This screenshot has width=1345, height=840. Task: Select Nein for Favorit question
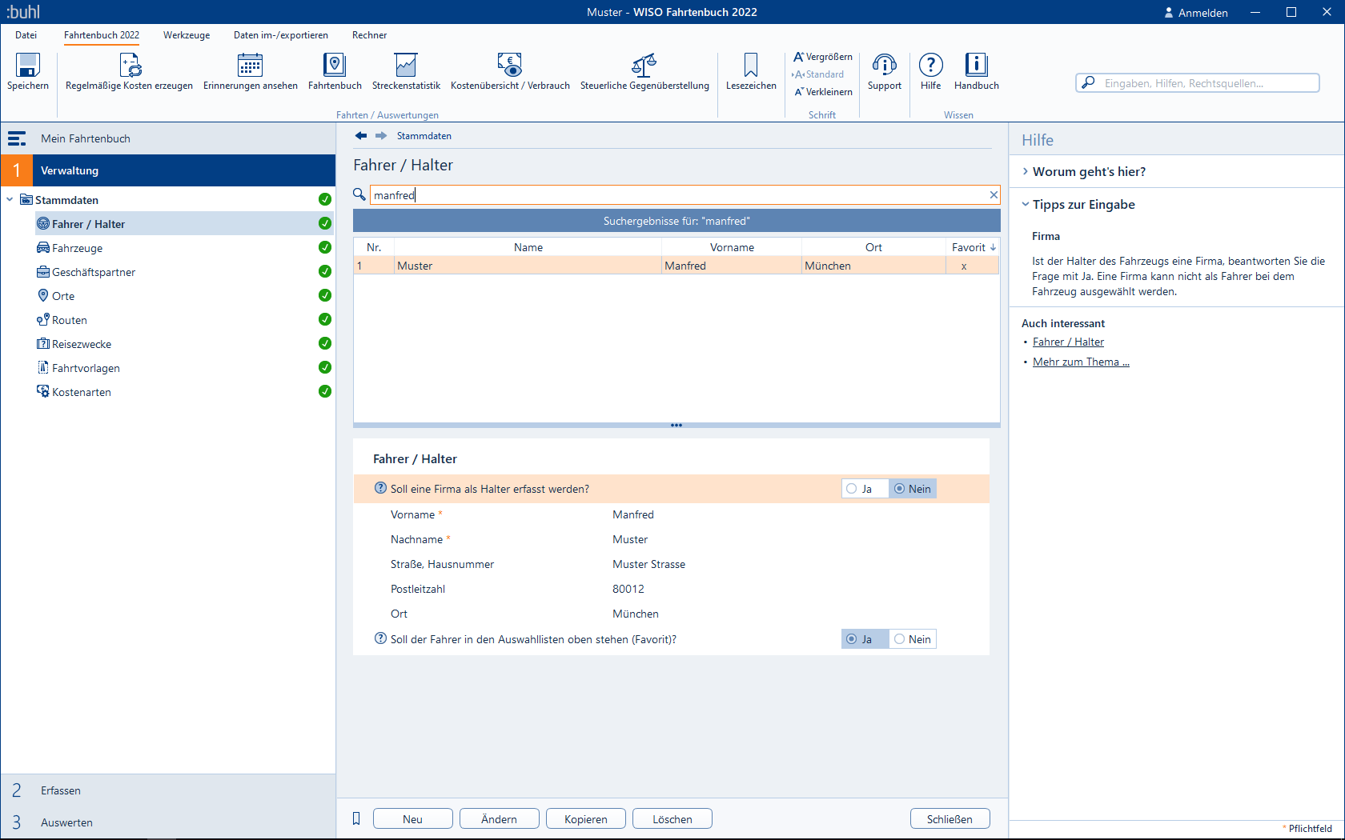913,639
